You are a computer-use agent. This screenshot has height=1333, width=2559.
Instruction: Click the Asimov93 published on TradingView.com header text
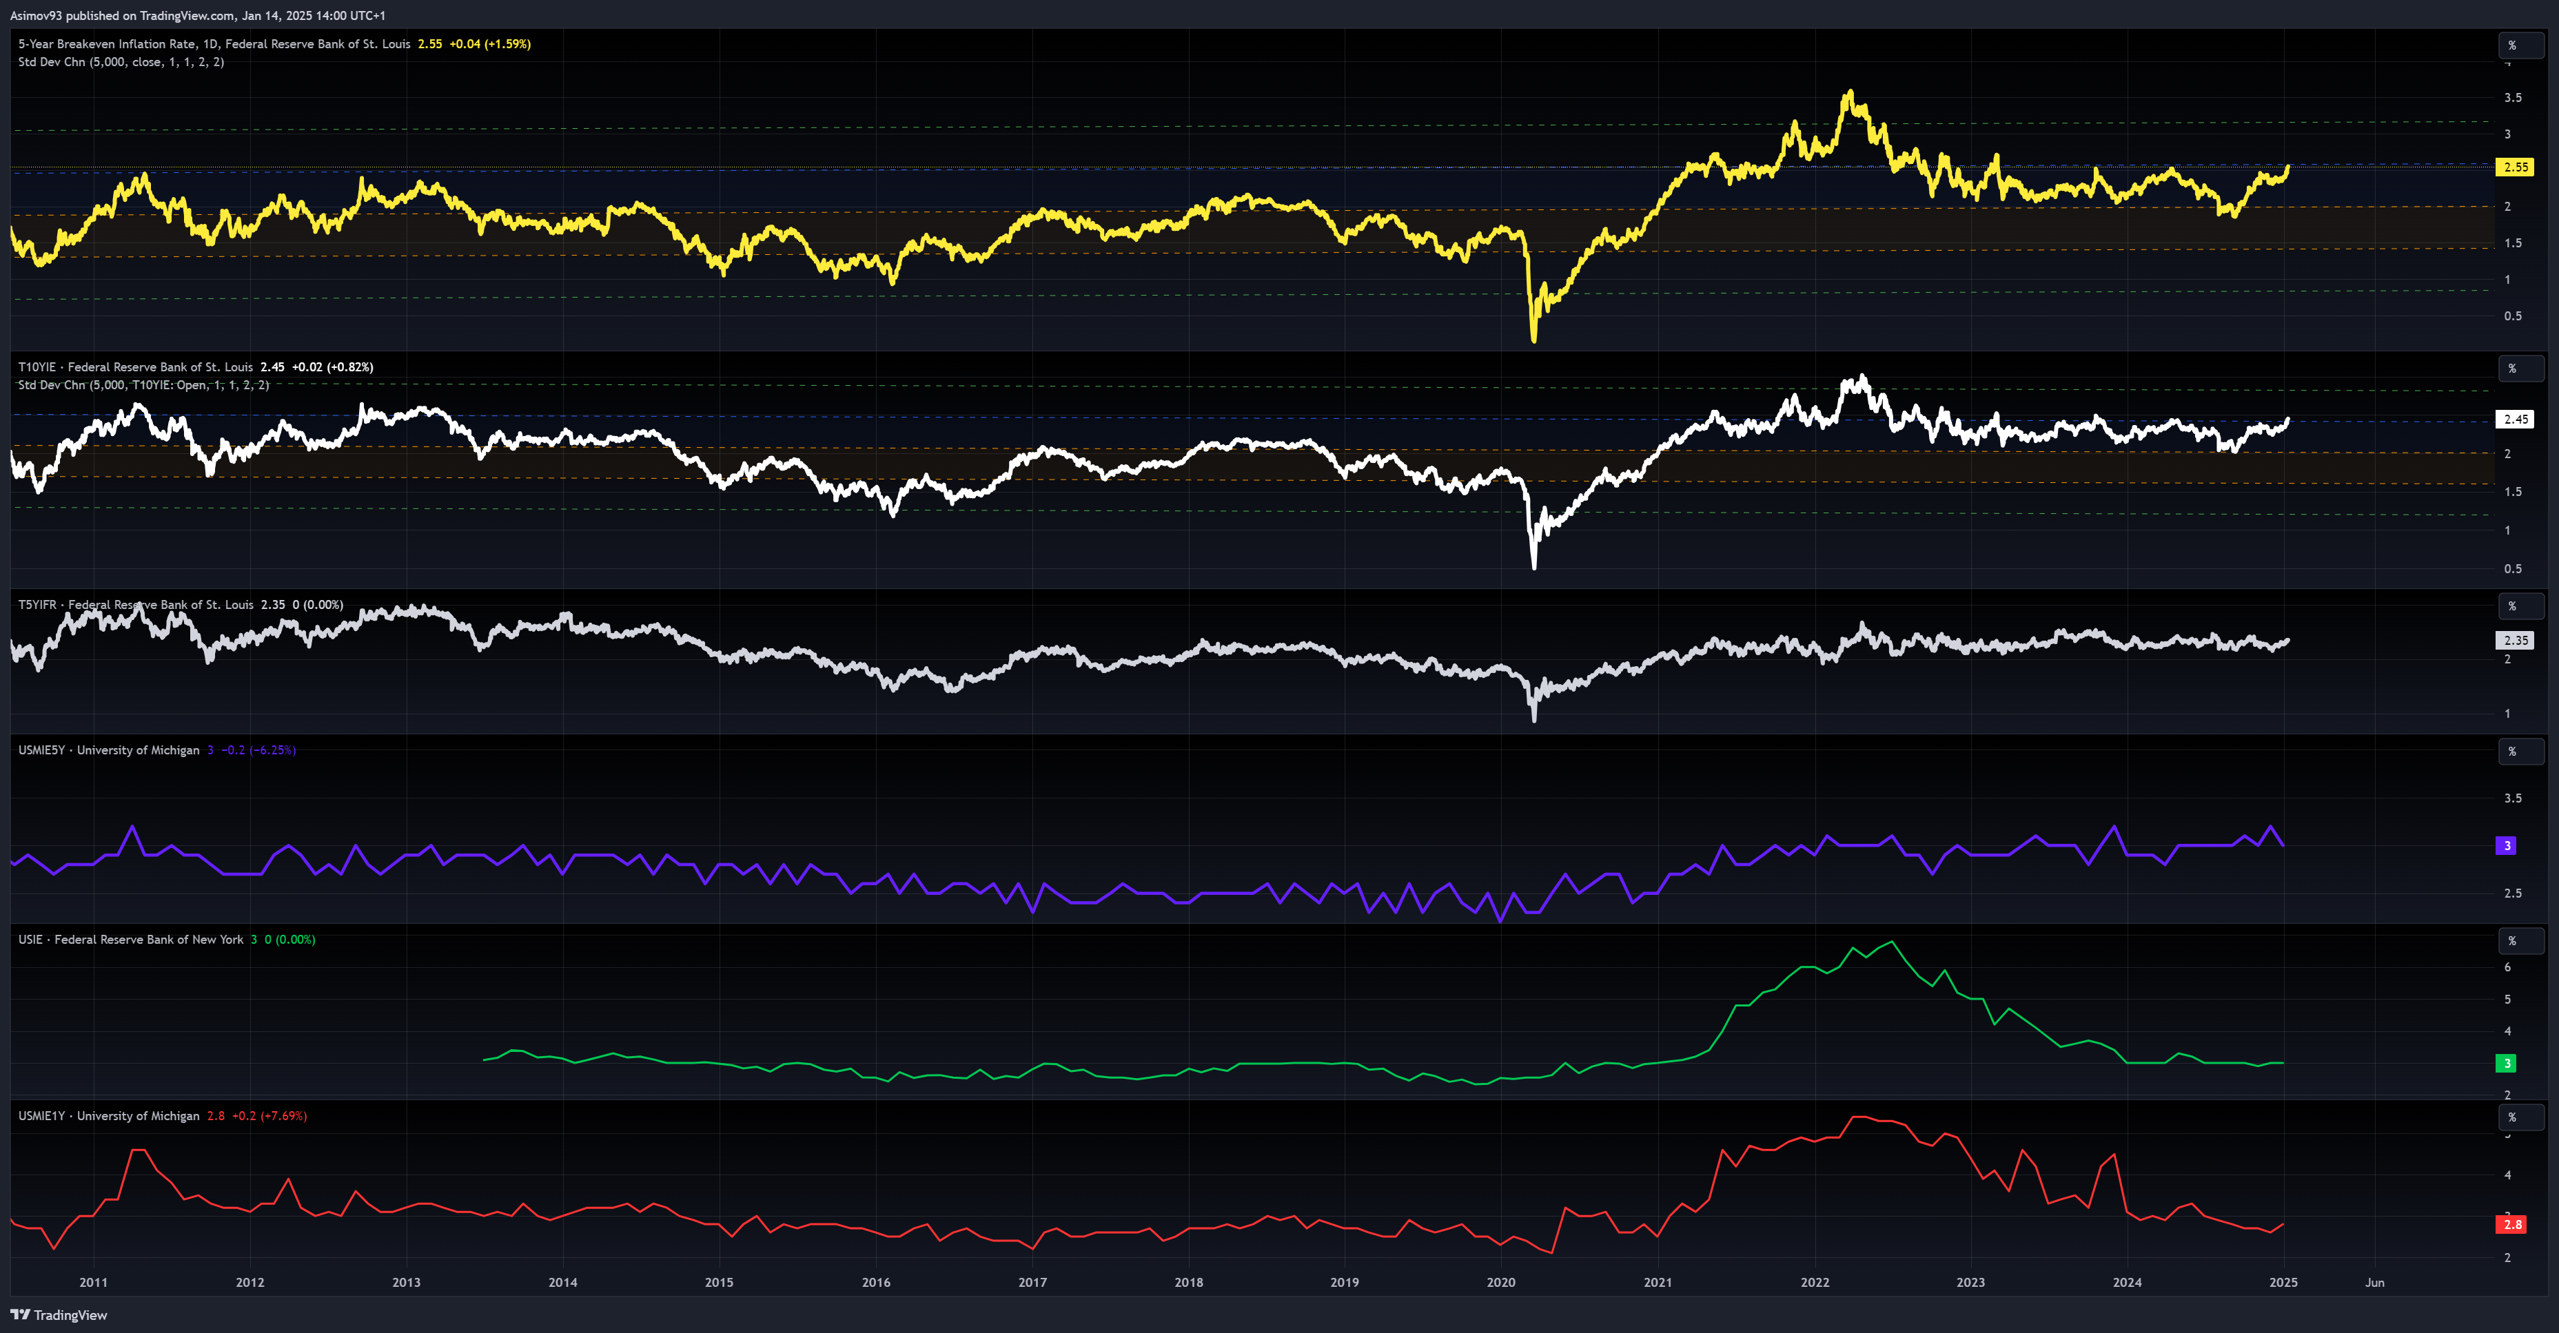(x=198, y=15)
